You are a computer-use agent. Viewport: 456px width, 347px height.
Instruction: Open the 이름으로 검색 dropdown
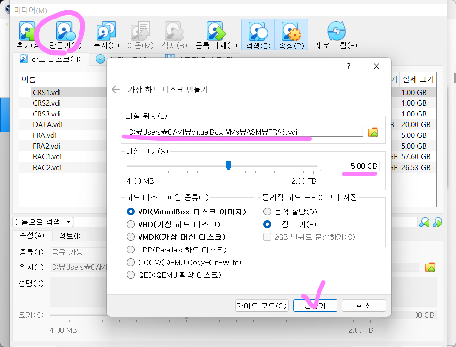click(x=43, y=222)
